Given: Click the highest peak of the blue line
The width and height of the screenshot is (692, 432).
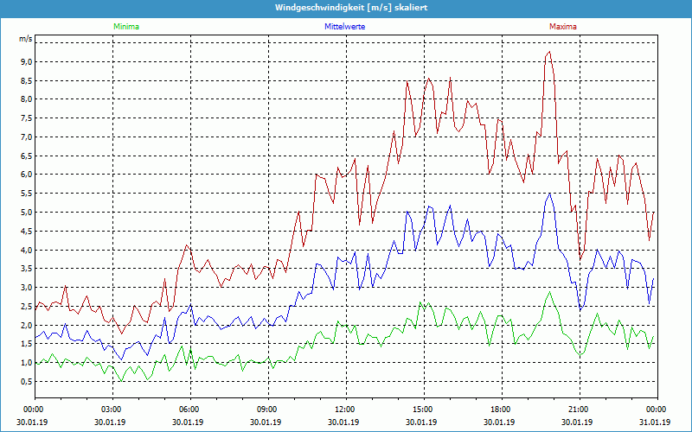Looking at the screenshot, I should tap(549, 194).
